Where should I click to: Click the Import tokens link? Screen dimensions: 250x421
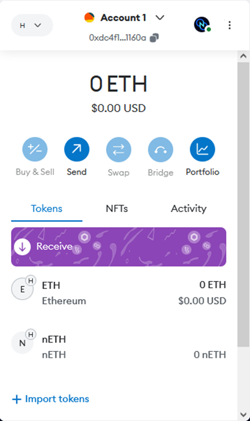pyautogui.click(x=51, y=399)
